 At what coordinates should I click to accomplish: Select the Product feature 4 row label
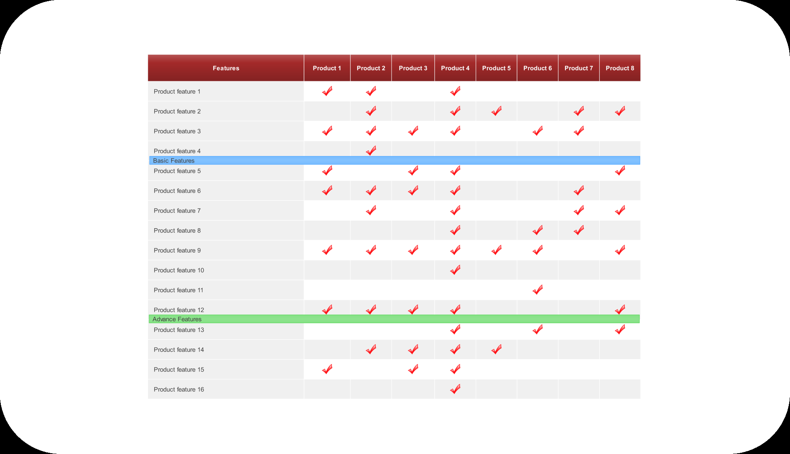click(177, 151)
